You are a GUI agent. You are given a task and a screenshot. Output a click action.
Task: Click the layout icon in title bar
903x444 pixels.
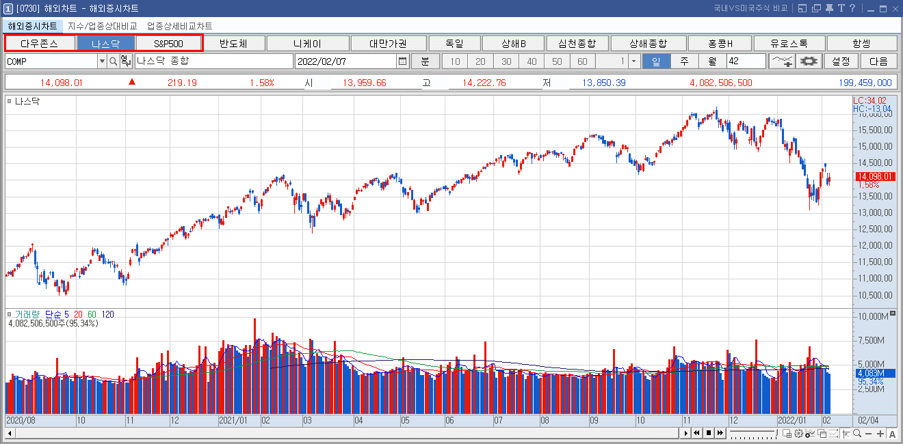803,8
